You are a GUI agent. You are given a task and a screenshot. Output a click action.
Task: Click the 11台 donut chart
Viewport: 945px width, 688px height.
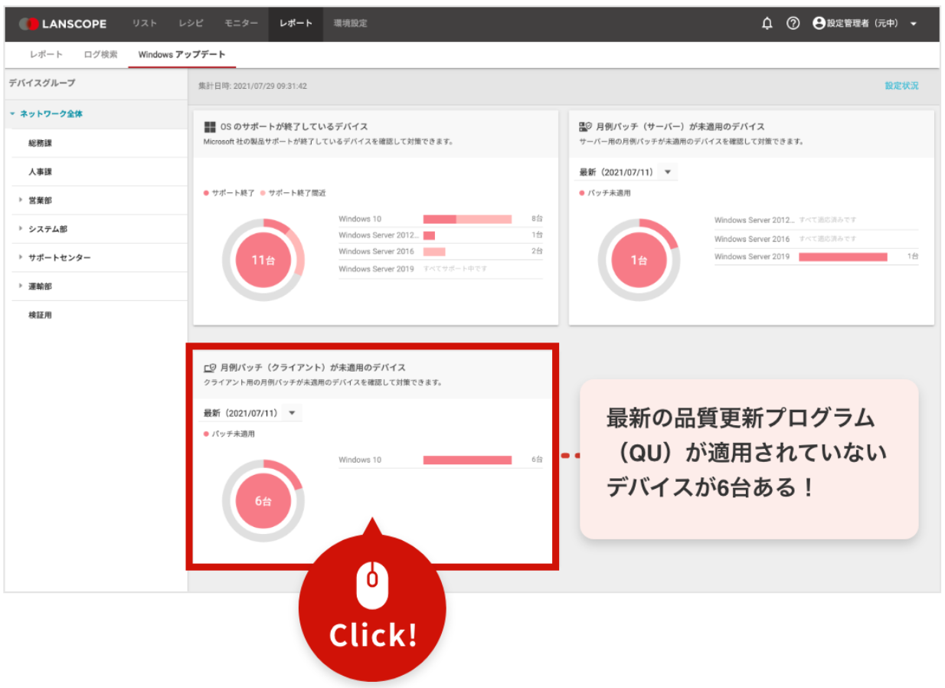coord(263,260)
